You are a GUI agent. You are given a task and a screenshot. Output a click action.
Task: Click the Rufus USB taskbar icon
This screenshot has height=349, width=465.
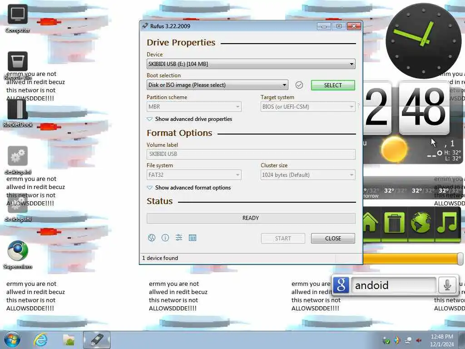point(97,340)
